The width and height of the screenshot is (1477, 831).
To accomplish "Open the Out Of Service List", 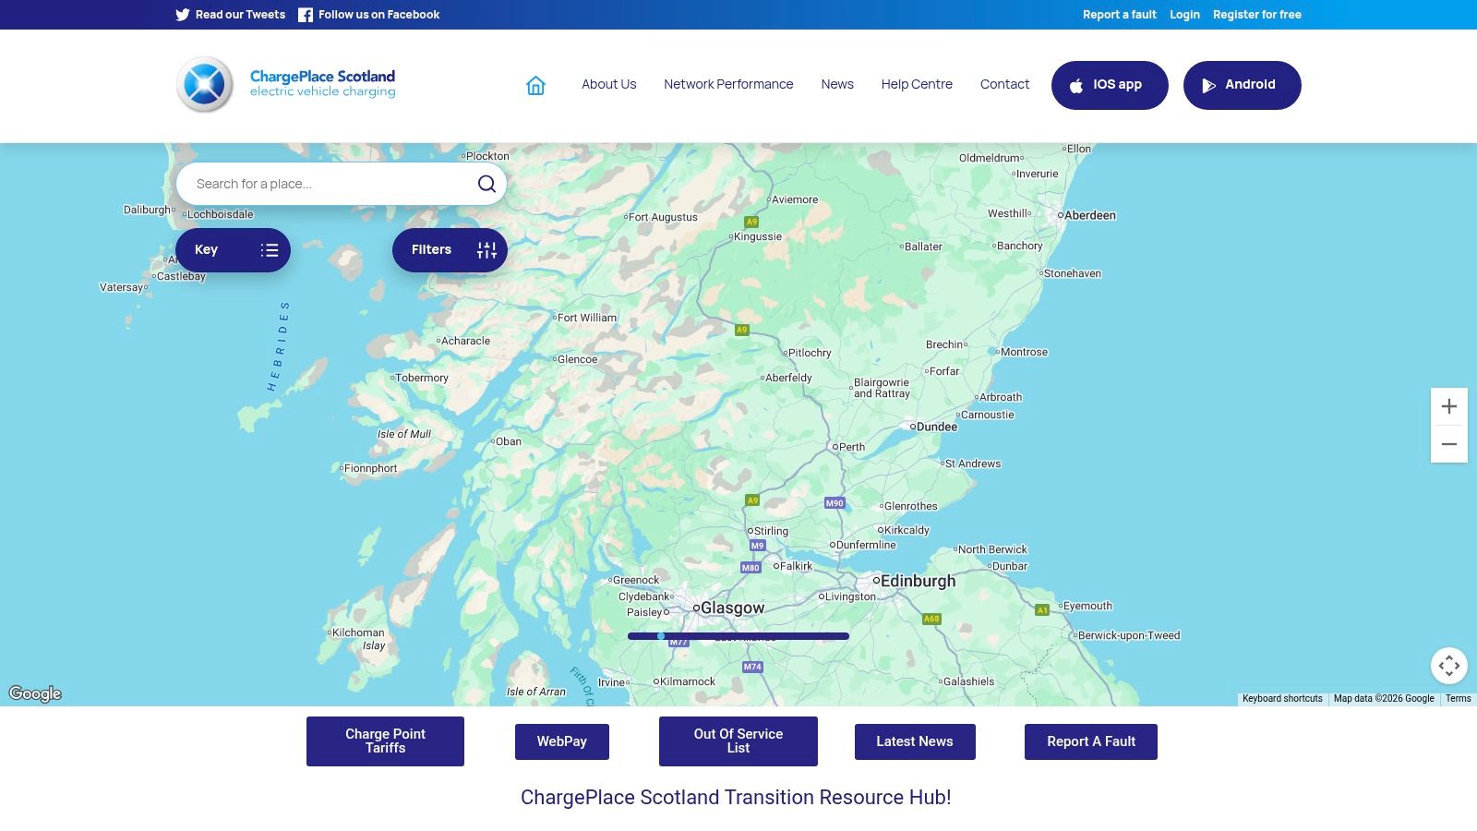I will [x=738, y=741].
